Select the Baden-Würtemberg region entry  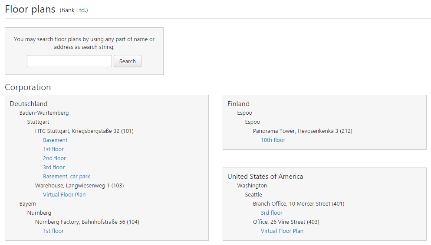44,113
